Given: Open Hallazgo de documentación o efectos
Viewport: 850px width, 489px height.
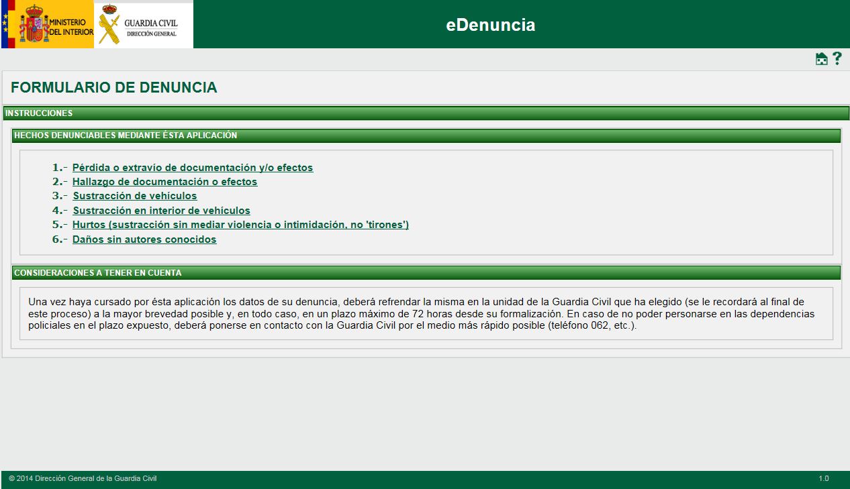Looking at the screenshot, I should pyautogui.click(x=164, y=181).
